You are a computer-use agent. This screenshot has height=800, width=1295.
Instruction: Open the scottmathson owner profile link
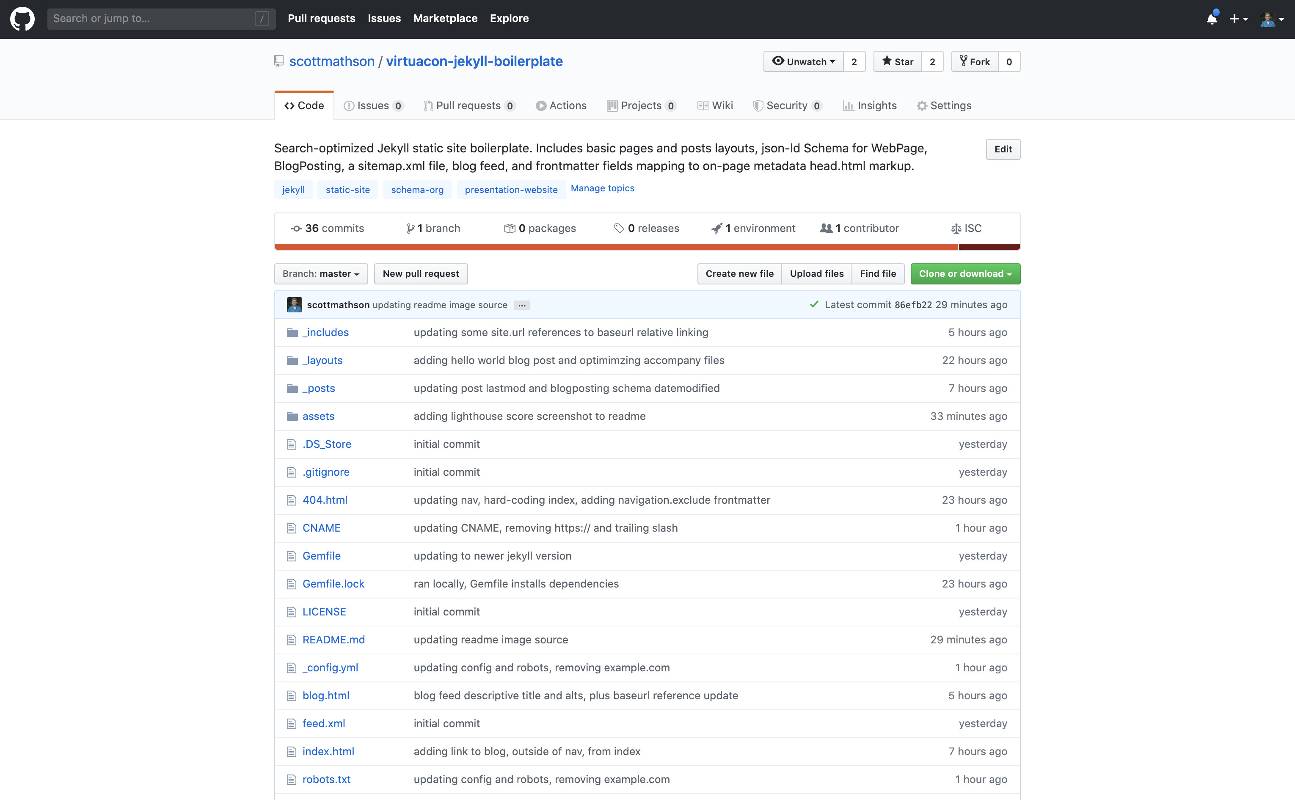tap(332, 61)
